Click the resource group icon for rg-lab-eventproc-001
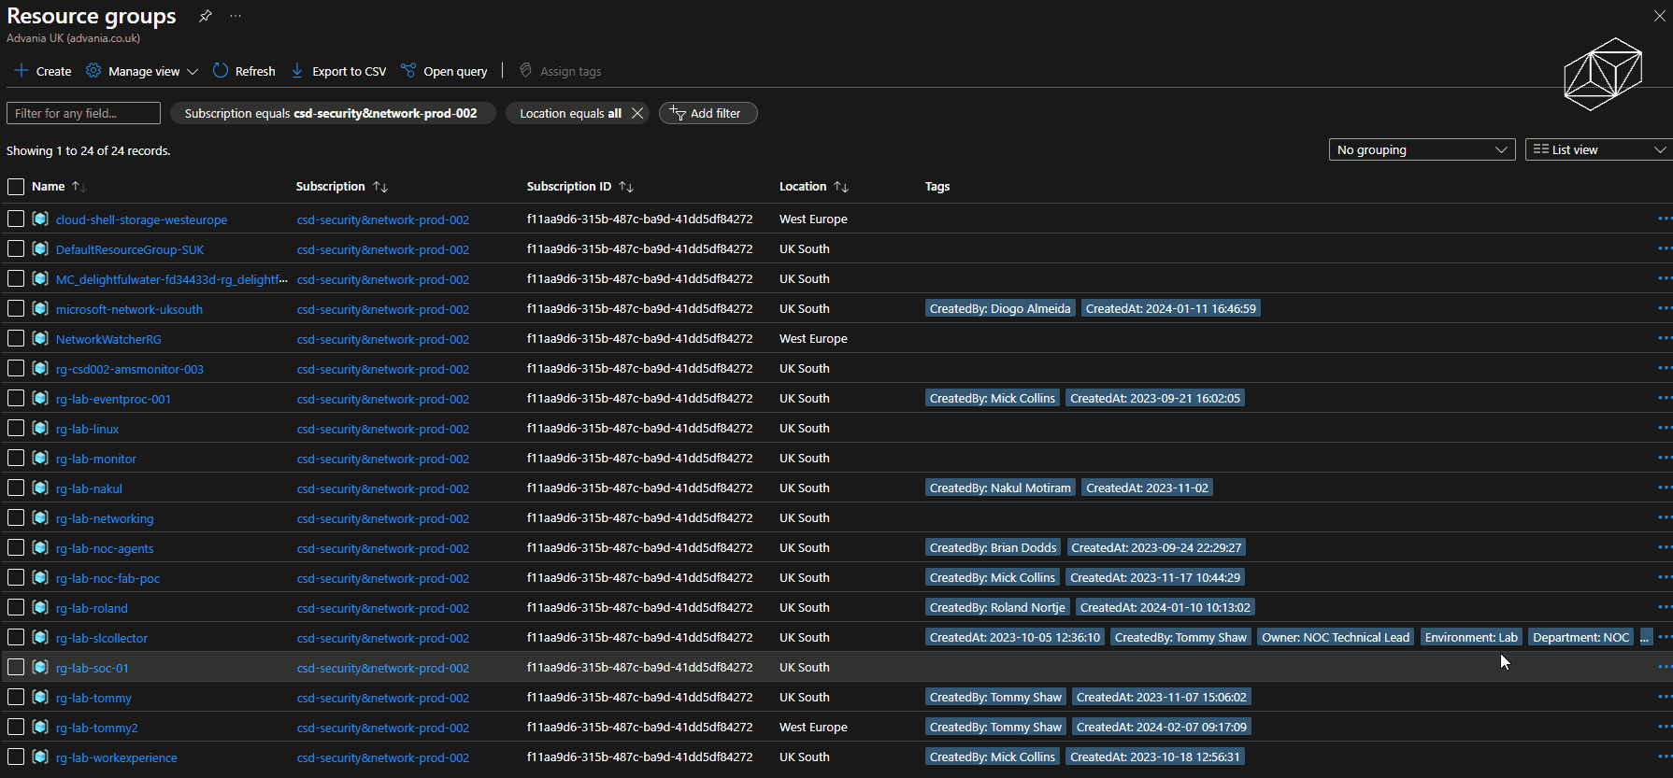This screenshot has height=778, width=1673. [x=40, y=398]
